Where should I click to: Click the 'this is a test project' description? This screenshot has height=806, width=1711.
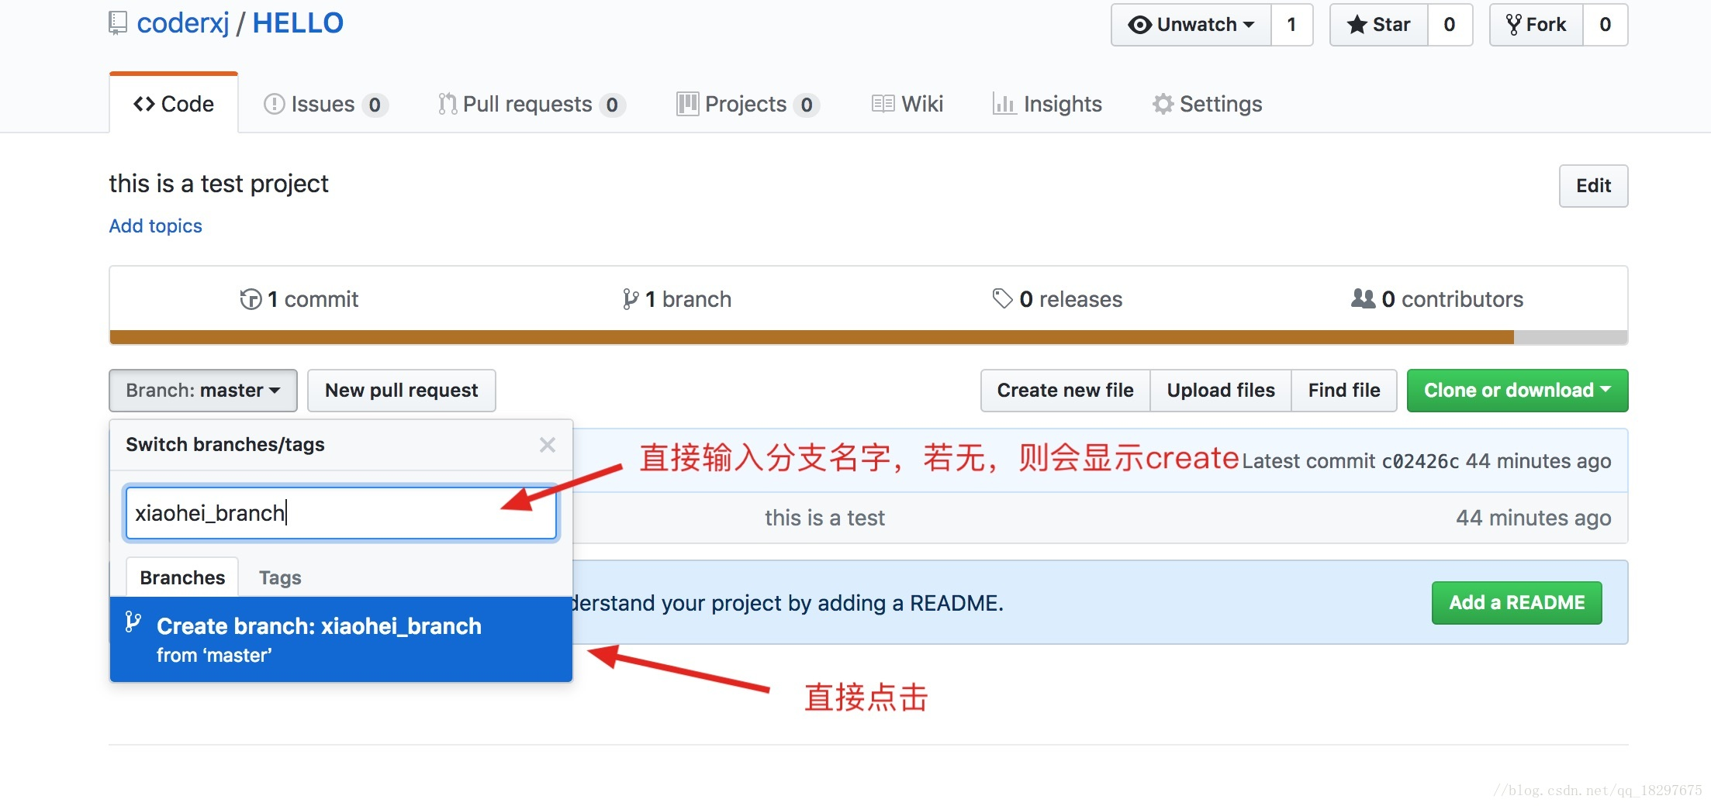tap(219, 184)
